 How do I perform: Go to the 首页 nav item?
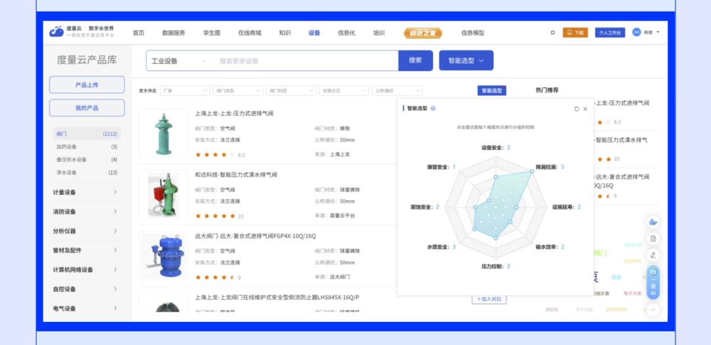point(138,33)
